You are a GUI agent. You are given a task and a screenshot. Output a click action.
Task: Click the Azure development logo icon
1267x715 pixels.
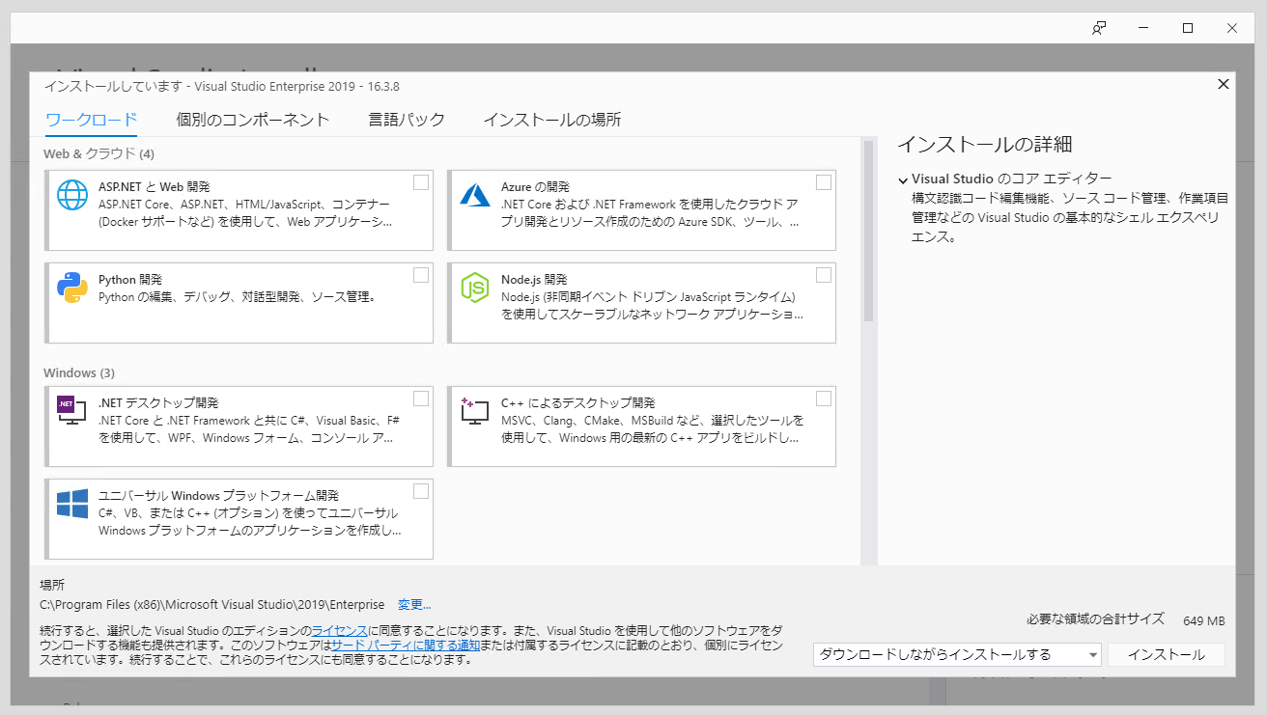click(475, 195)
